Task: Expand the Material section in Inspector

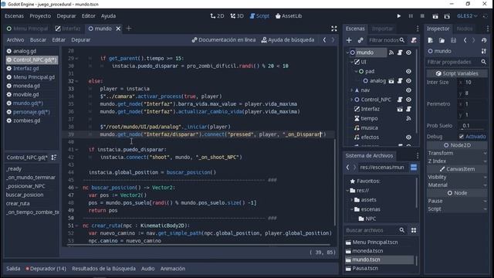Action: click(457, 185)
